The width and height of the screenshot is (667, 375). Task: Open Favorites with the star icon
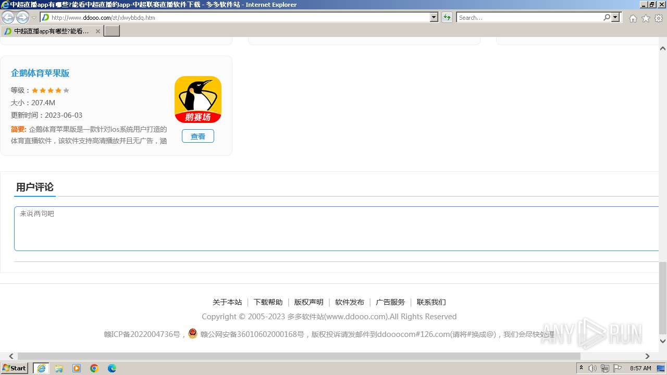pos(646,18)
